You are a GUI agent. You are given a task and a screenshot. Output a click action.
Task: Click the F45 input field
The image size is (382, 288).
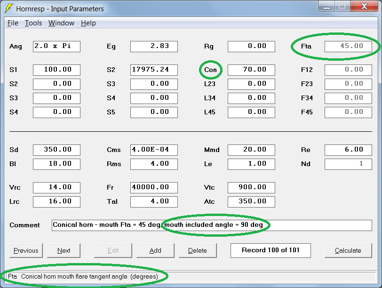[x=348, y=112]
